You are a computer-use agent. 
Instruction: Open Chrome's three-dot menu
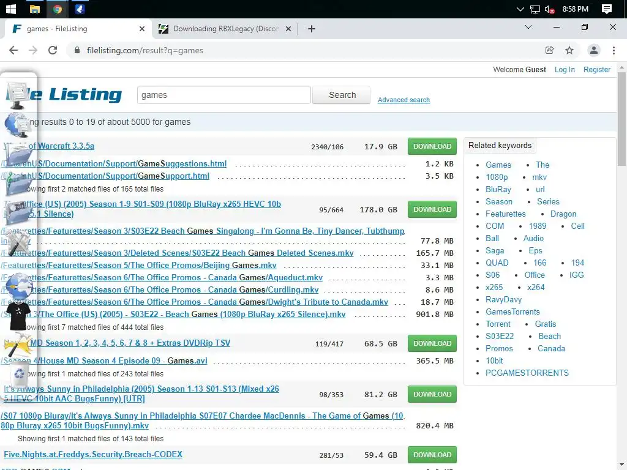click(614, 50)
